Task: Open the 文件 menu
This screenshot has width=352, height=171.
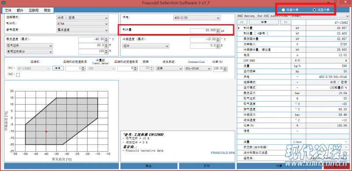Action: 8,10
